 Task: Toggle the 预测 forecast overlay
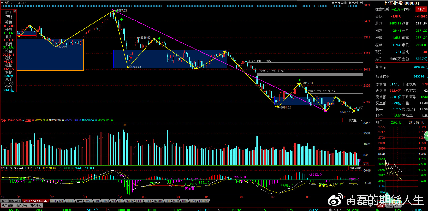click(355, 2)
